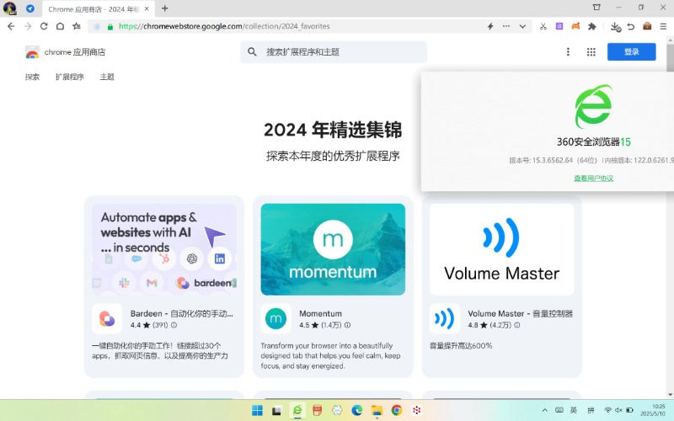
Task: Reload the page with the refresh icon
Action: click(44, 26)
